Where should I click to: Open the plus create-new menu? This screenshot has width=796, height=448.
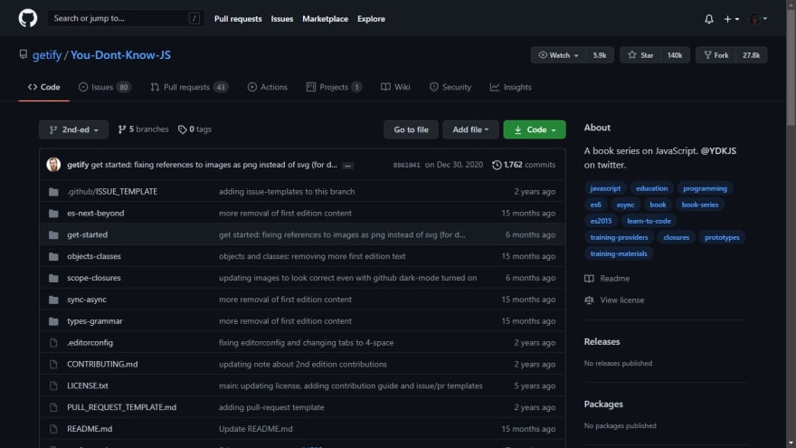pos(731,19)
